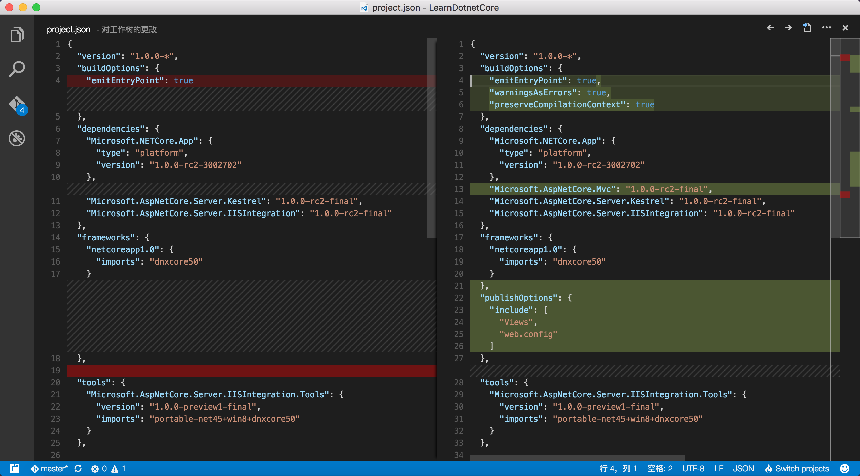
Task: Click "netcoreapp1.0" in left pane
Action: pos(122,250)
